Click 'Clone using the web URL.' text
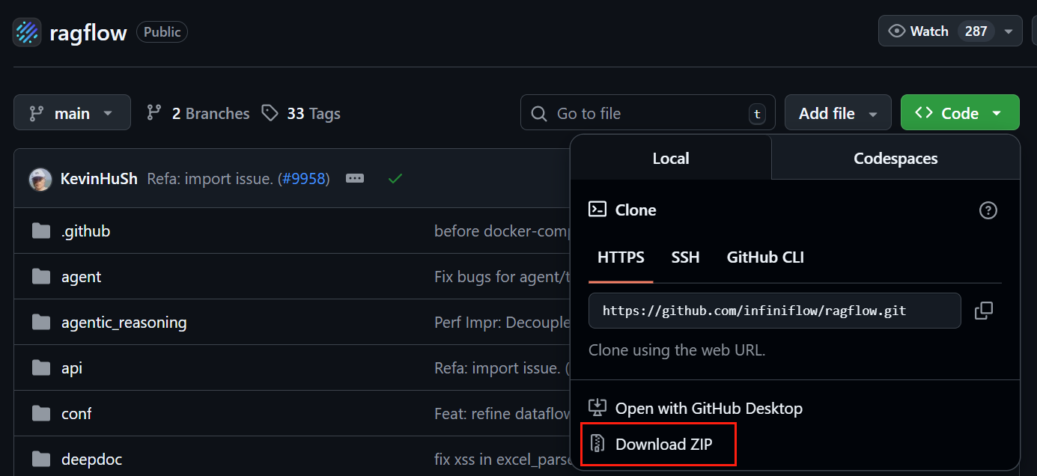The width and height of the screenshot is (1037, 476). [677, 350]
